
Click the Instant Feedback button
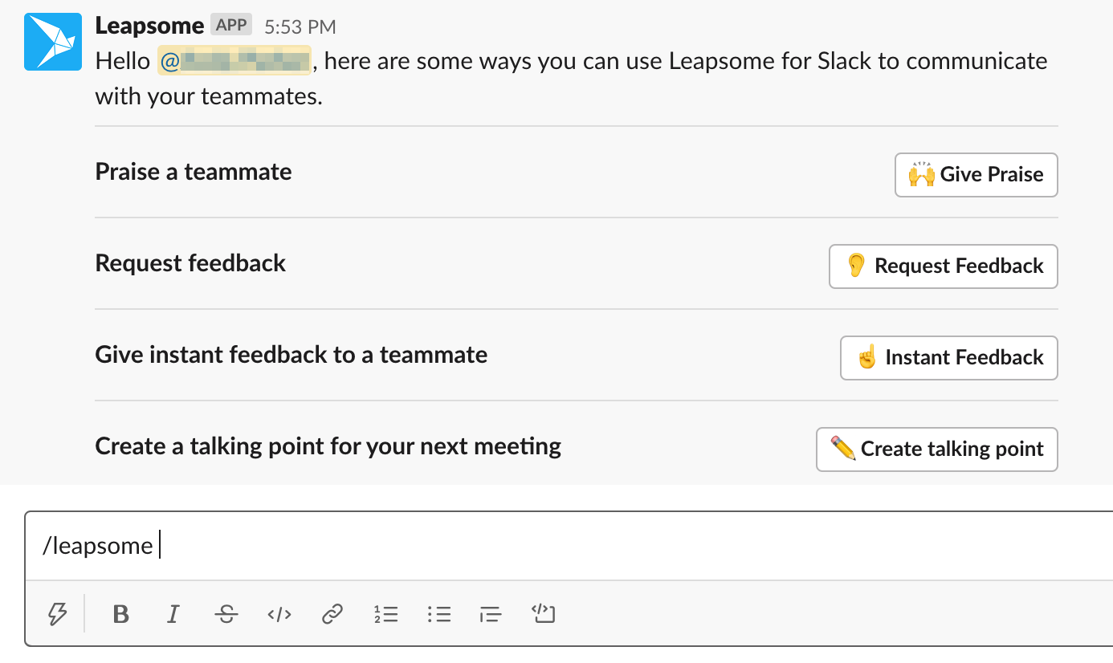949,358
